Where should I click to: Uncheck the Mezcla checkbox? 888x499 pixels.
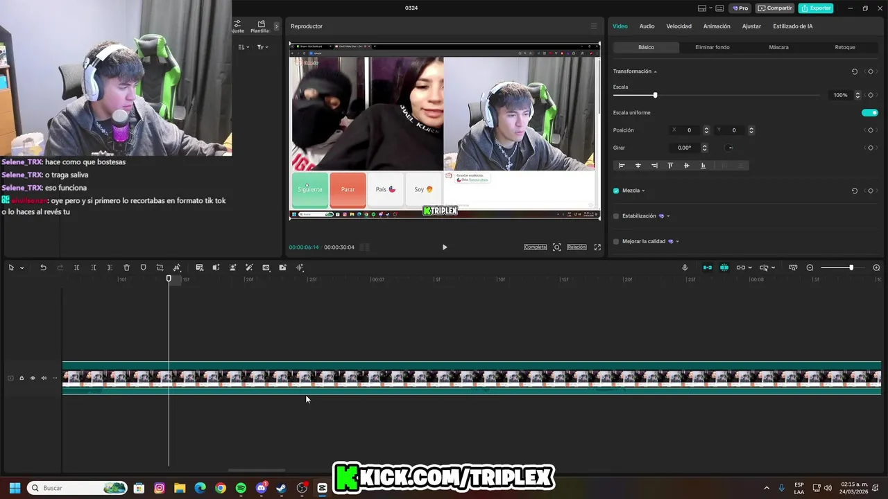tap(616, 191)
